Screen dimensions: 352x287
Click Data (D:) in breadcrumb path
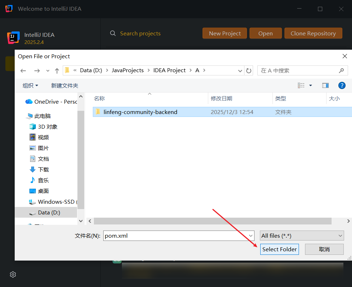click(91, 70)
